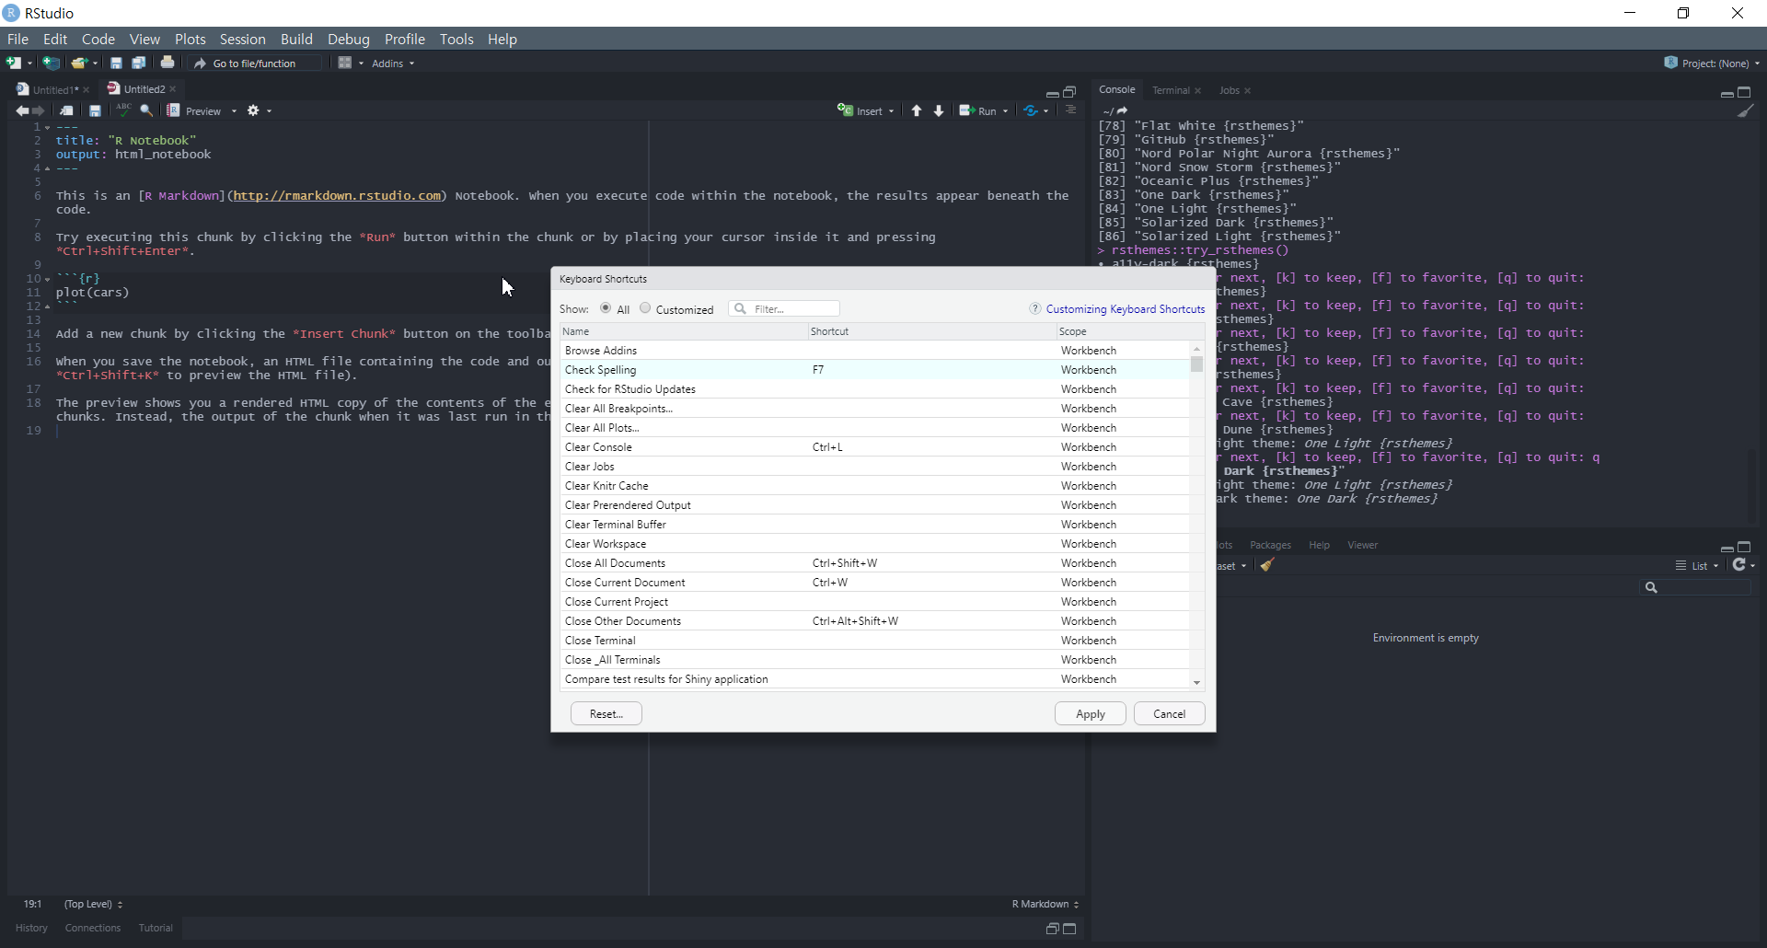1767x948 pixels.
Task: Click Apply in Keyboard Shortcuts dialog
Action: 1091,713
